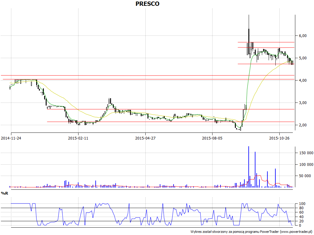Click the 100 000 volume axis label

(306, 165)
